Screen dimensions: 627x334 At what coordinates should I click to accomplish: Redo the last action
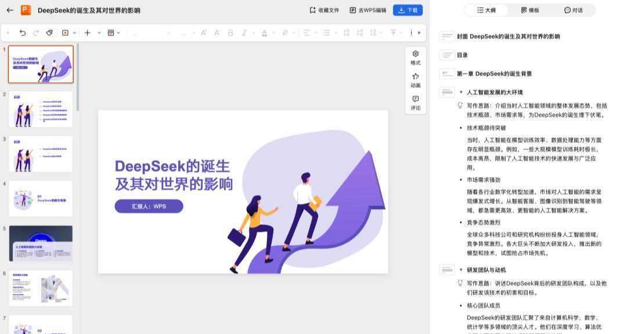(x=36, y=33)
